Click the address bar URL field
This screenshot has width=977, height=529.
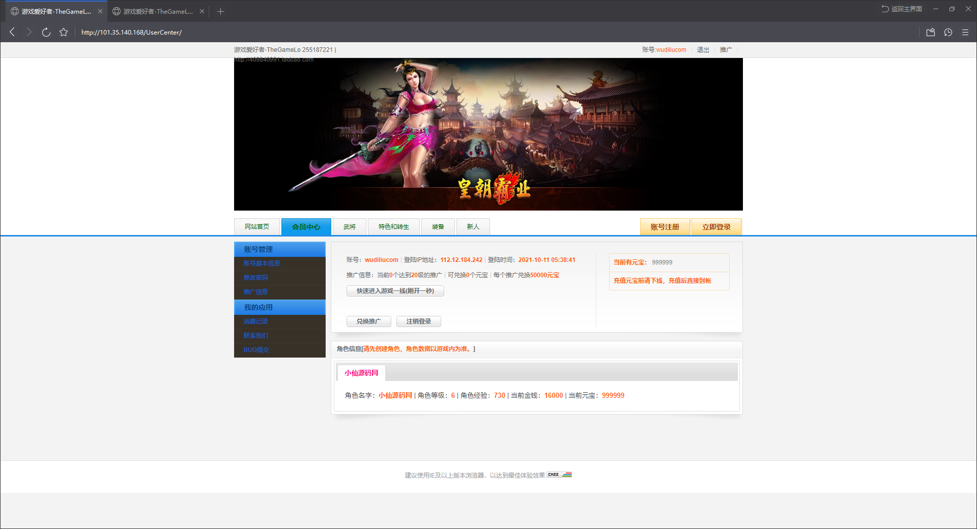[131, 32]
